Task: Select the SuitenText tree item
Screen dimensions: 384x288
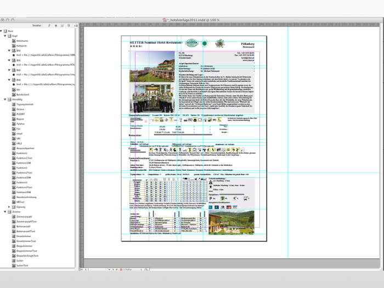Action: 22,266
